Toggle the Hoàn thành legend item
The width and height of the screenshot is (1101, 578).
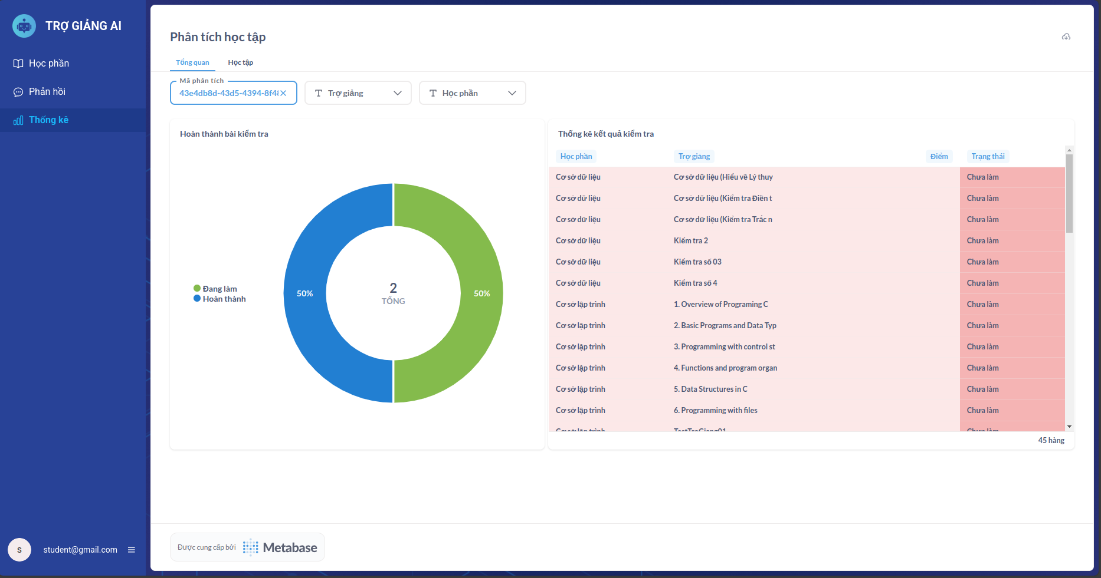point(219,299)
